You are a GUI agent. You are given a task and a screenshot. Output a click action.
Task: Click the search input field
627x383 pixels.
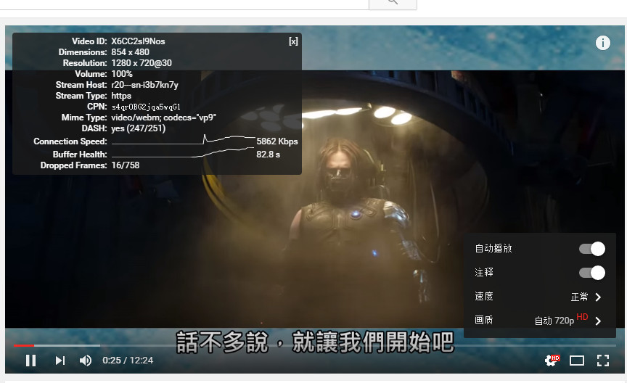184,3
